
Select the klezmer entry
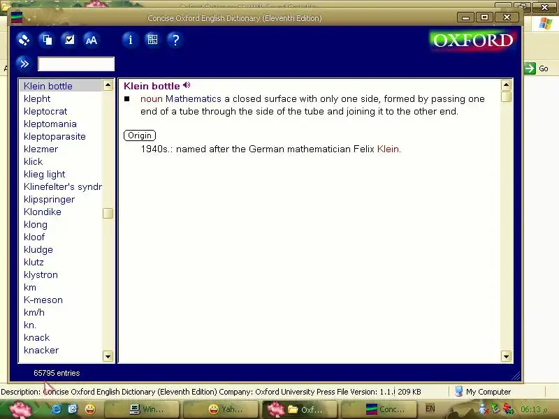(41, 149)
